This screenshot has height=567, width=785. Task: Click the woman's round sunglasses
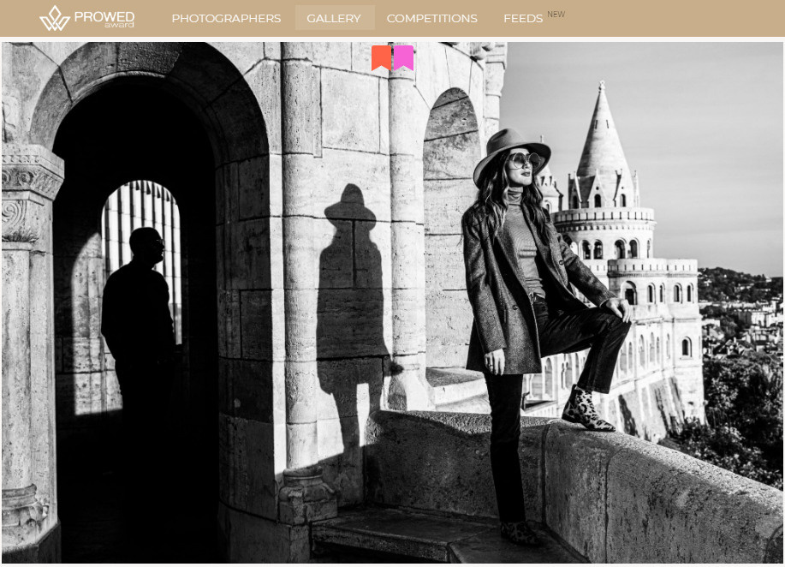click(521, 160)
